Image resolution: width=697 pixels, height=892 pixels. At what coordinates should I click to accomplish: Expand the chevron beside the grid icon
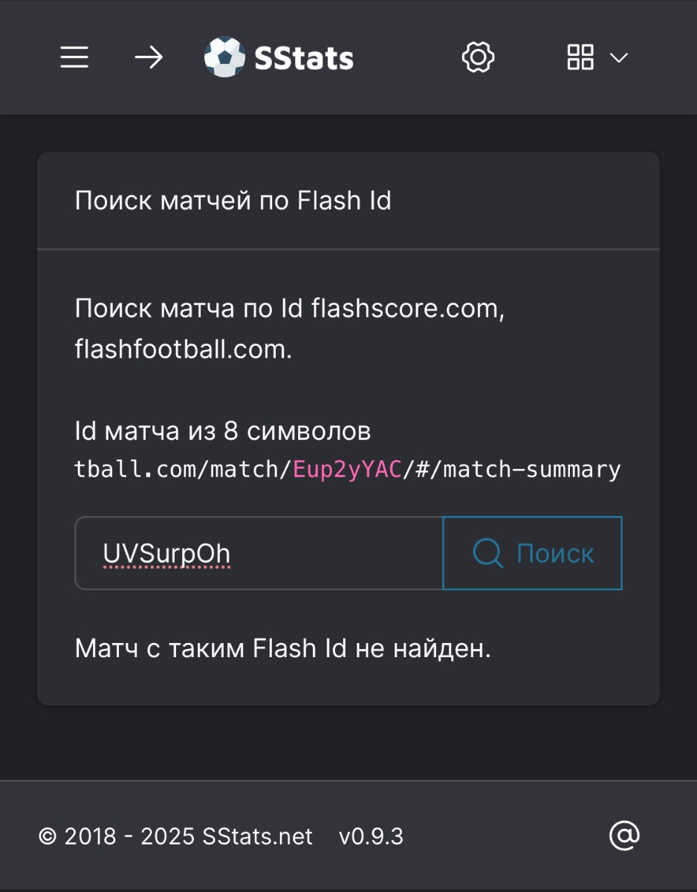click(x=619, y=58)
